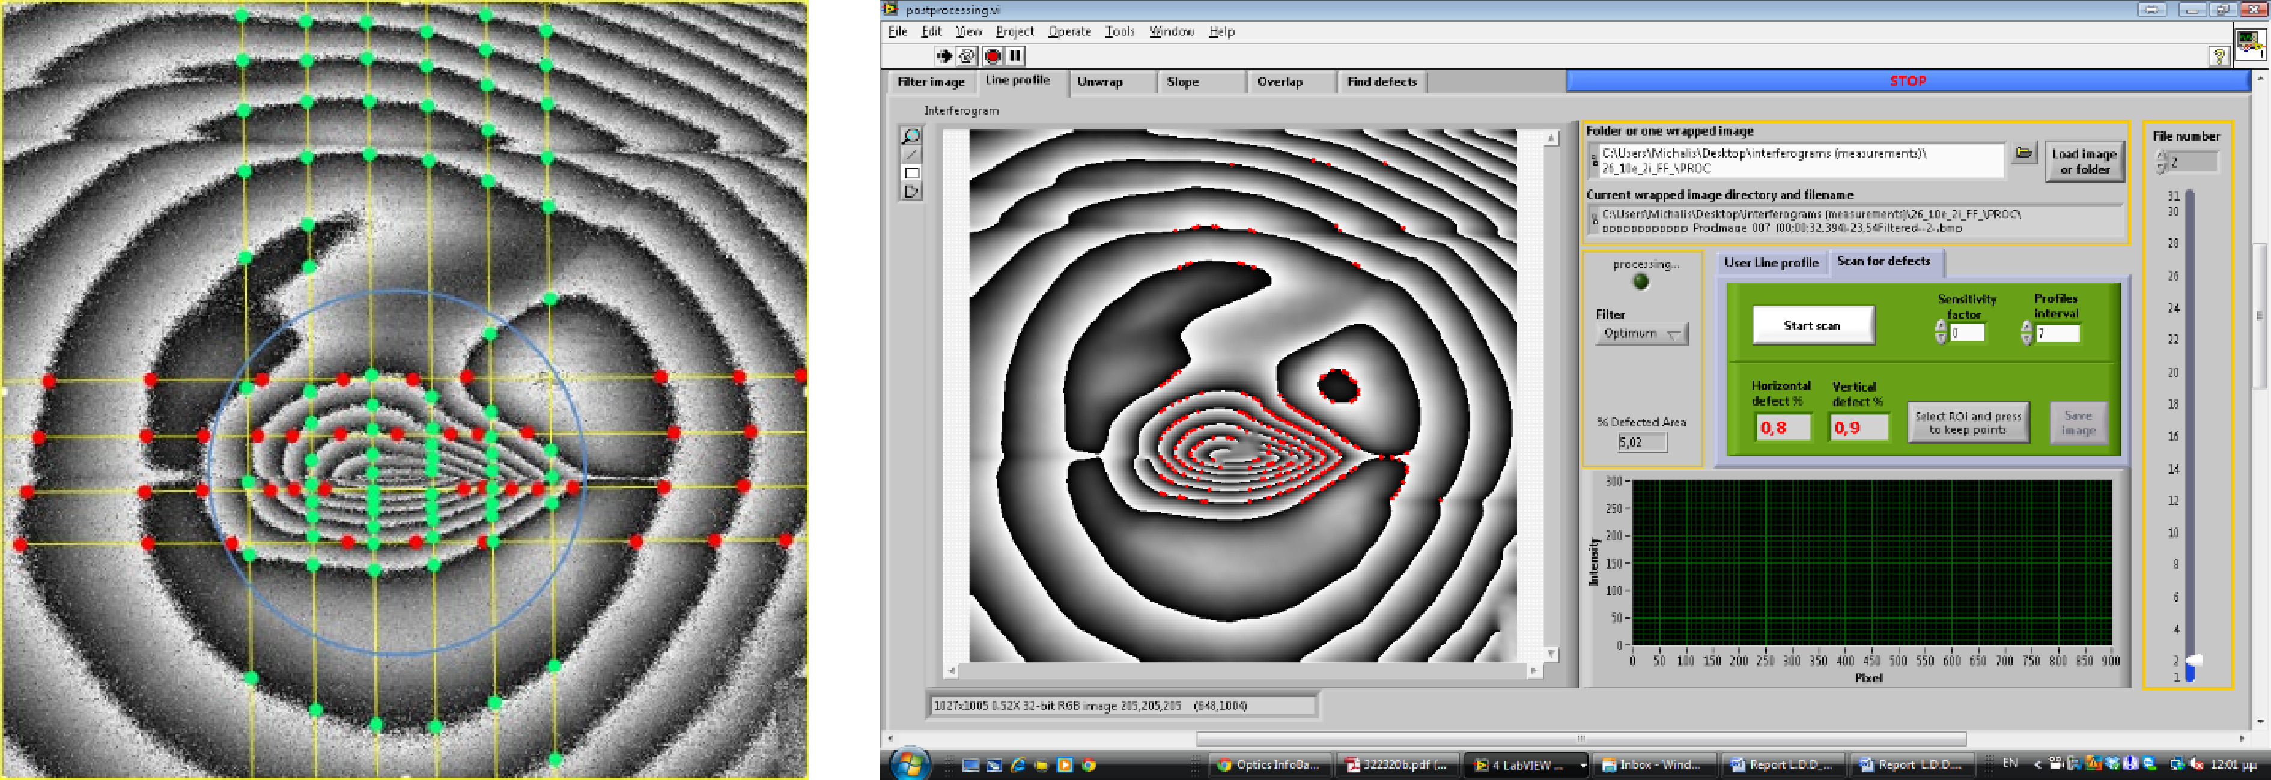Click the volume icon in system tray
2271x780 pixels.
coord(2195,764)
